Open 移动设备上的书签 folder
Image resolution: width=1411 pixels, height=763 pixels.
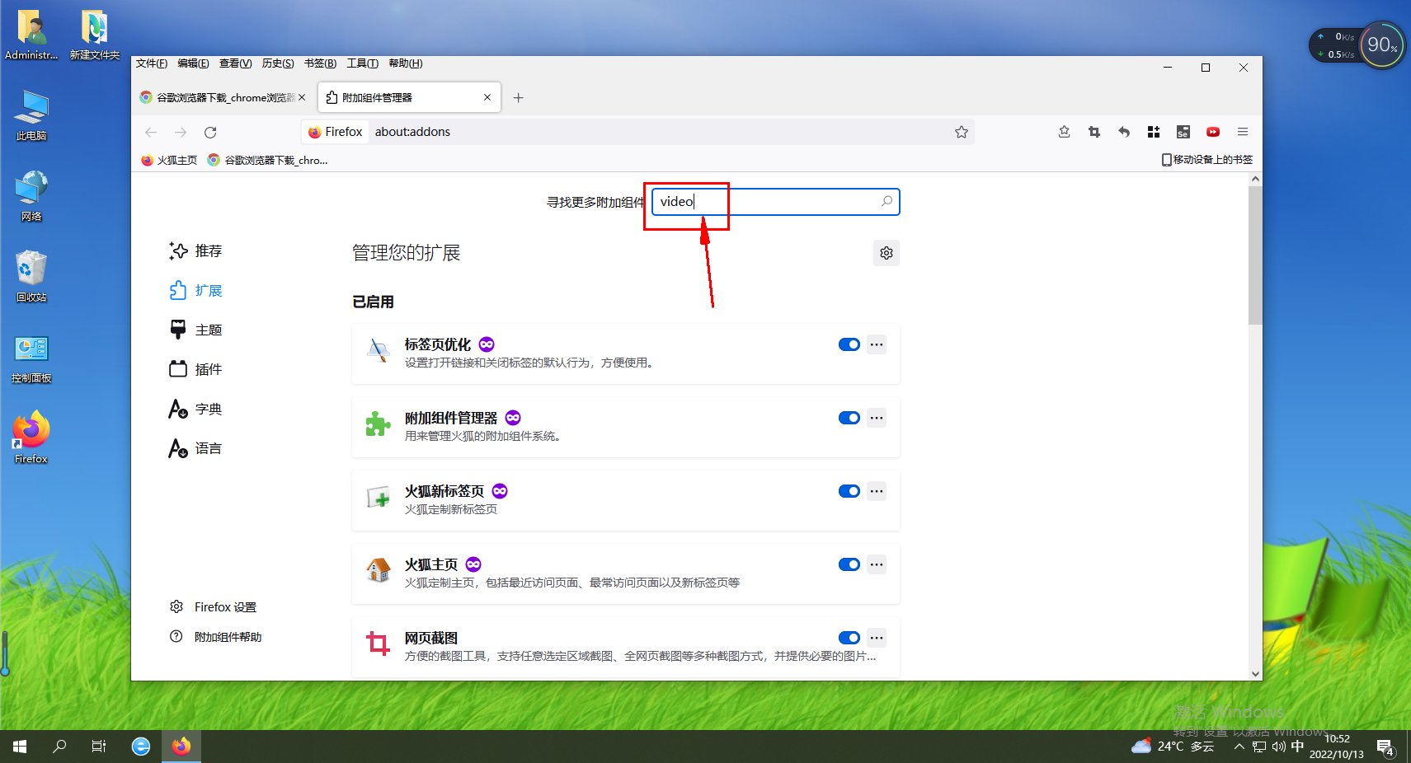point(1207,160)
